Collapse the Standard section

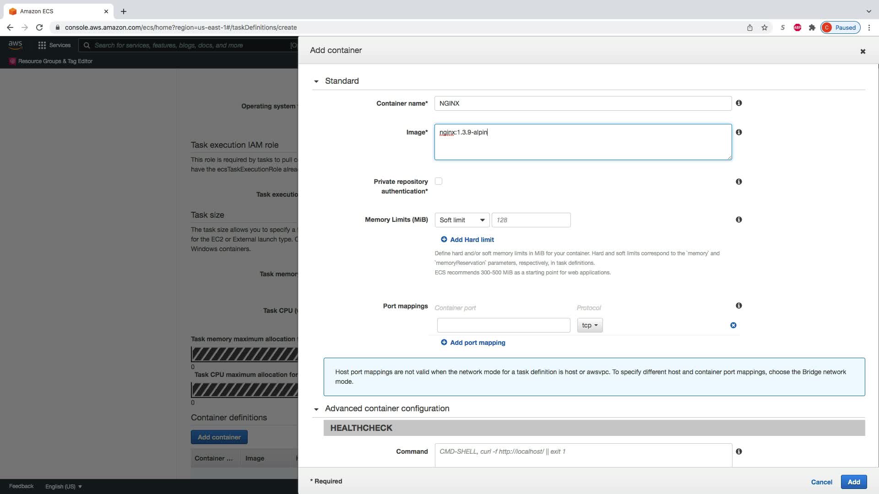coord(316,81)
